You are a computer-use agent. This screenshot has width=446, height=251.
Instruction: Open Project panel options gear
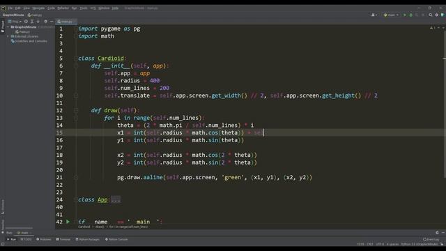tap(45, 22)
